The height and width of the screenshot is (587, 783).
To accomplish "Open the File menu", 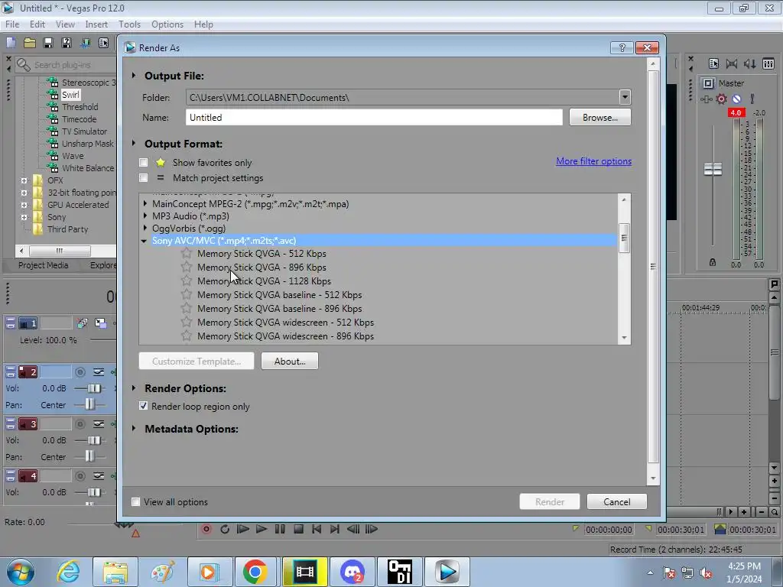I will (x=12, y=24).
